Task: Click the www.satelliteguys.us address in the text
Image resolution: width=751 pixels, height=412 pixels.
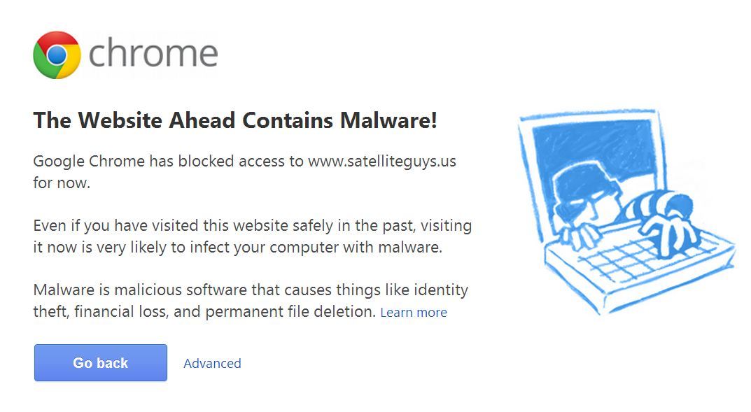Action: [381, 162]
